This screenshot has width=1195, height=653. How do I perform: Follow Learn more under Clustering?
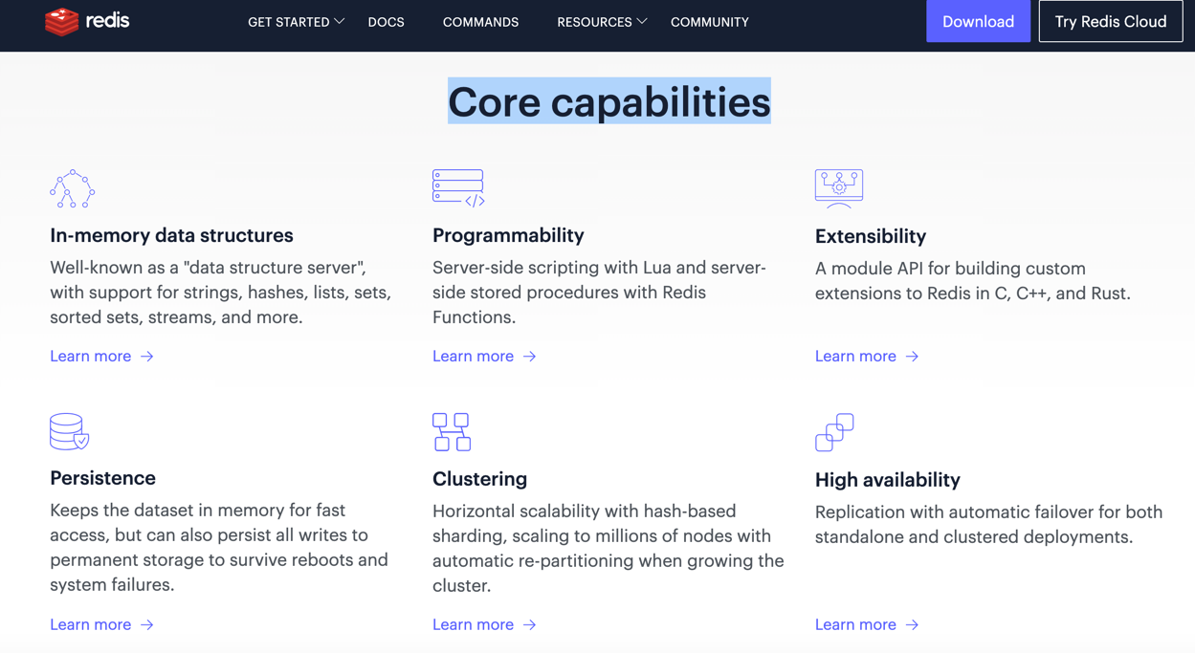(485, 624)
